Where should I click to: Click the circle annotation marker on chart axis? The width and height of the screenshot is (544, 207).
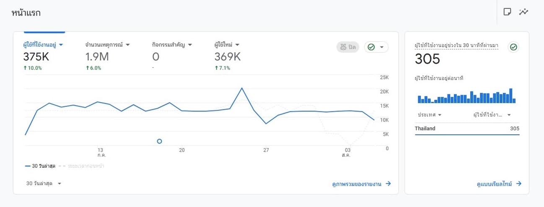click(159, 141)
